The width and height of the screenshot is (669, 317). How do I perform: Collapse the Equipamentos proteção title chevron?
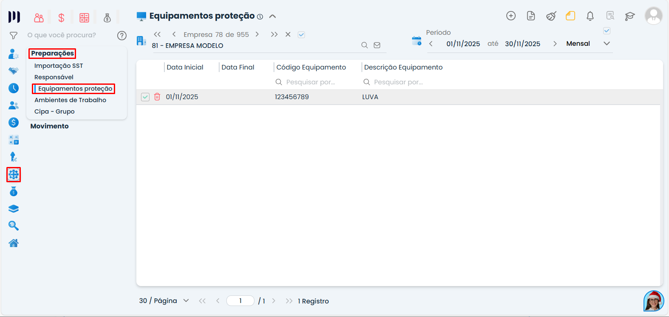pos(273,17)
